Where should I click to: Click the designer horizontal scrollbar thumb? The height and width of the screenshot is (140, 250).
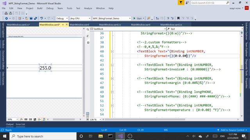click(x=64, y=119)
